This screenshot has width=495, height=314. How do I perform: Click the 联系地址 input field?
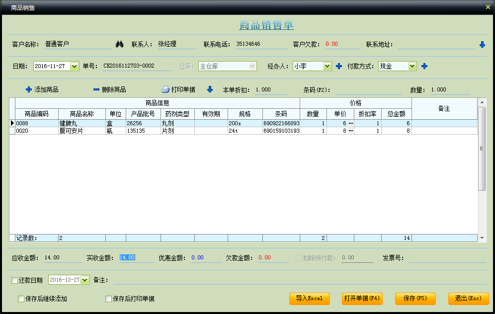pyautogui.click(x=436, y=45)
